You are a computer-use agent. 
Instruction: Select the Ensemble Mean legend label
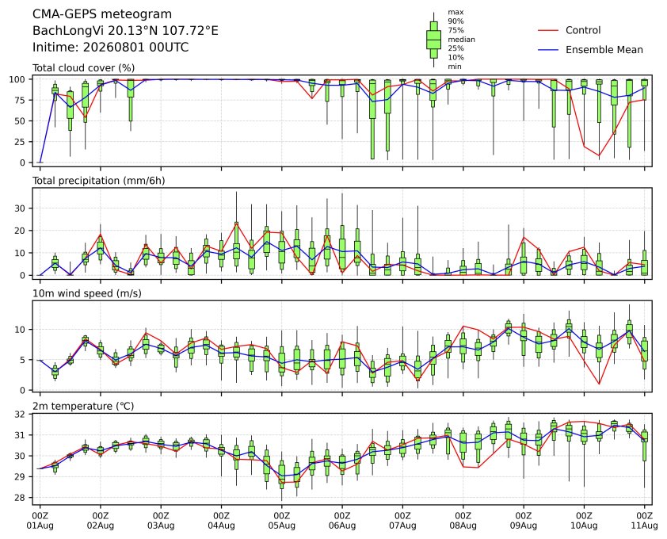click(604, 50)
